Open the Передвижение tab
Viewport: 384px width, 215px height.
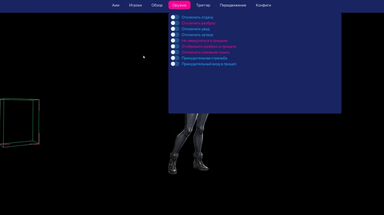coord(233,5)
